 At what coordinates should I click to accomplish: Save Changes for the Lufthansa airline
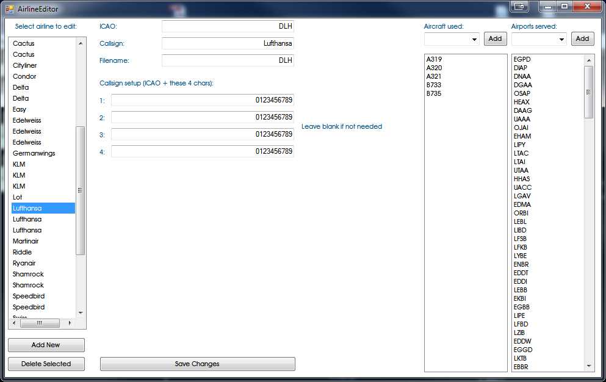tap(197, 364)
